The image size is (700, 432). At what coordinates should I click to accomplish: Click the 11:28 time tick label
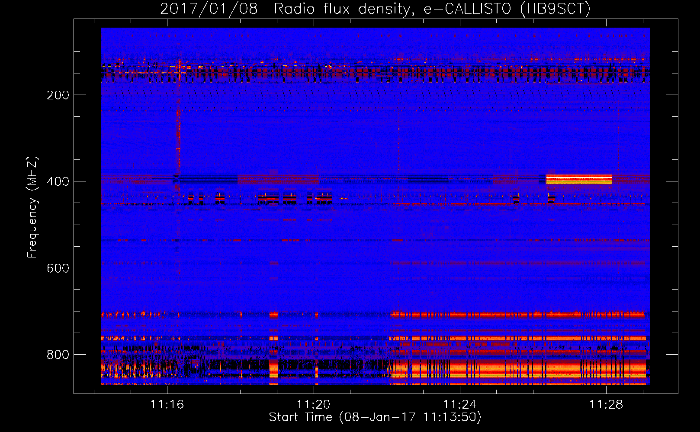tap(606, 404)
